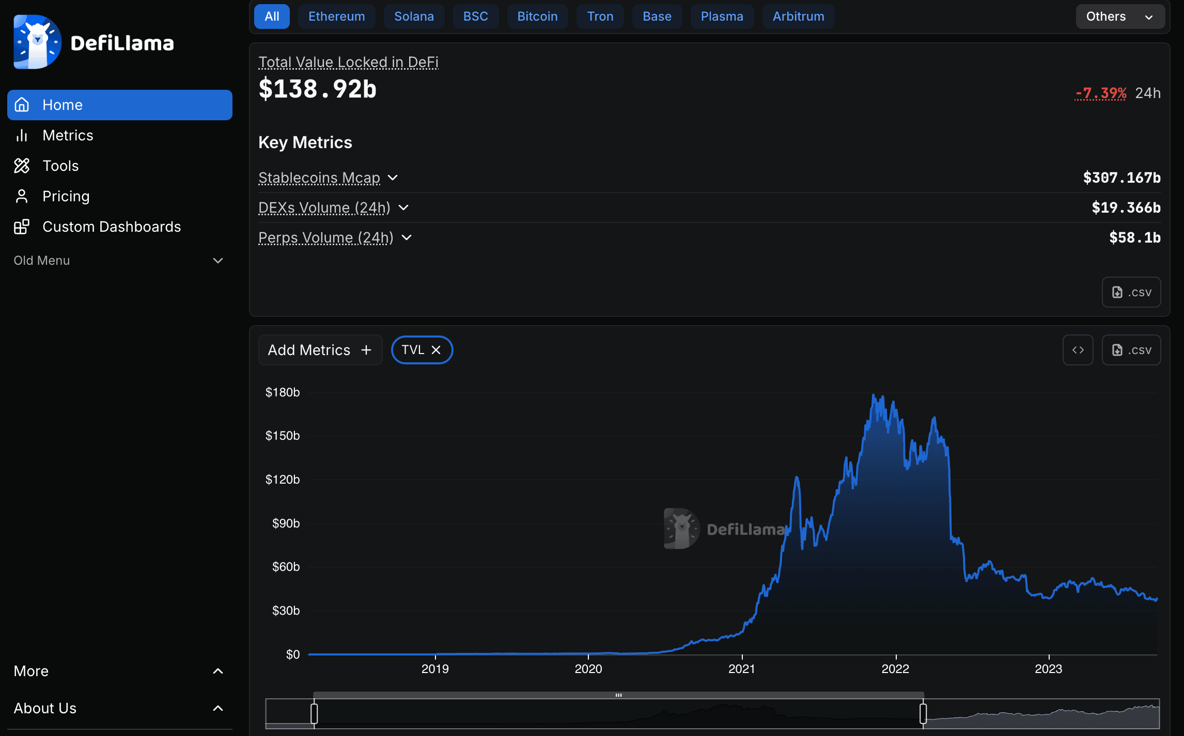The image size is (1184, 736).
Task: Click the Tools wrench icon
Action: pos(22,166)
